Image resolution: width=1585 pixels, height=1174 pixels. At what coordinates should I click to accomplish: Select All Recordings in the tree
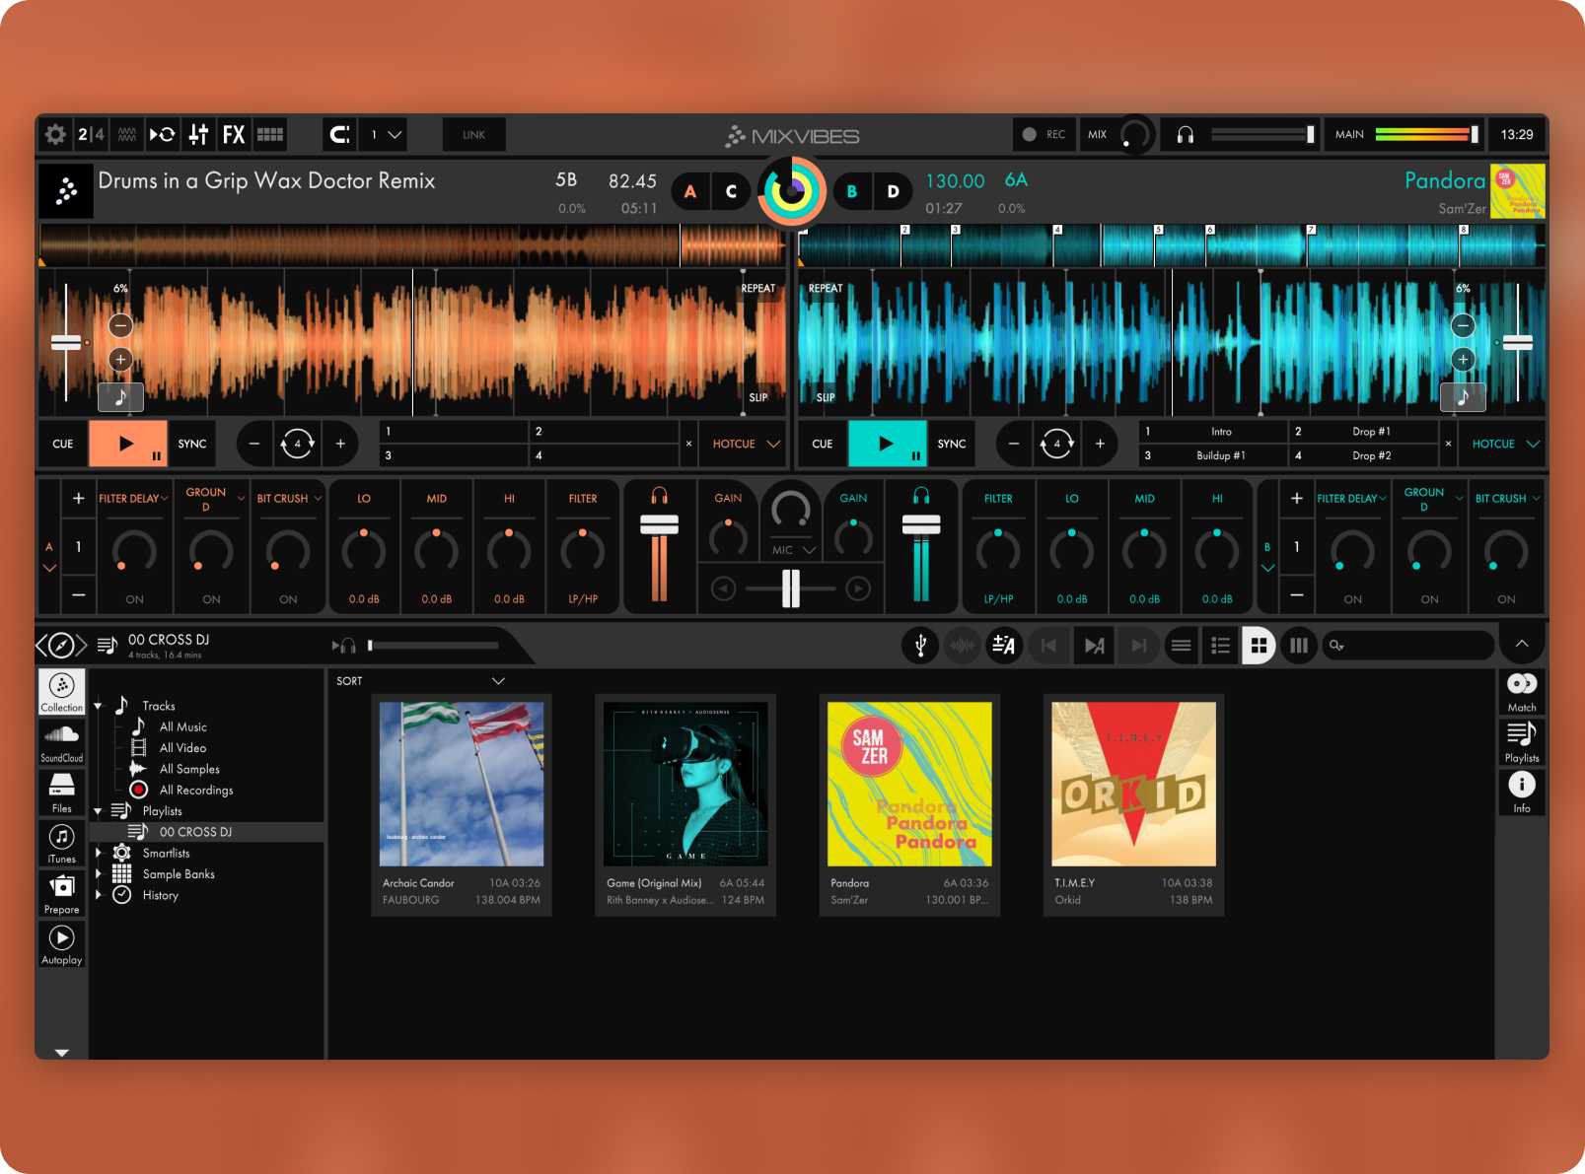click(x=196, y=790)
